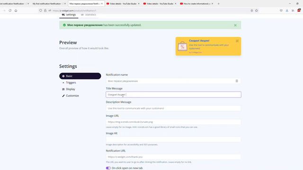Click the green check icon in alert

coord(64,25)
